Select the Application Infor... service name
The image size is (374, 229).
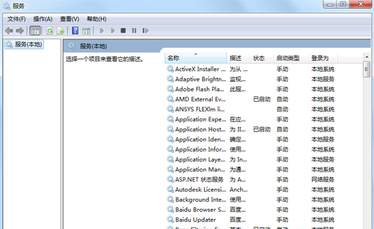[201, 149]
